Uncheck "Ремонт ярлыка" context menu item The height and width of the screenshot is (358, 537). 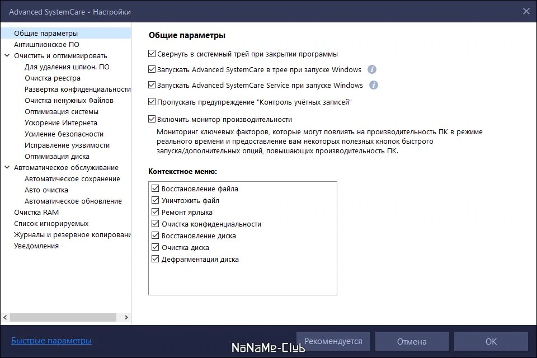155,212
